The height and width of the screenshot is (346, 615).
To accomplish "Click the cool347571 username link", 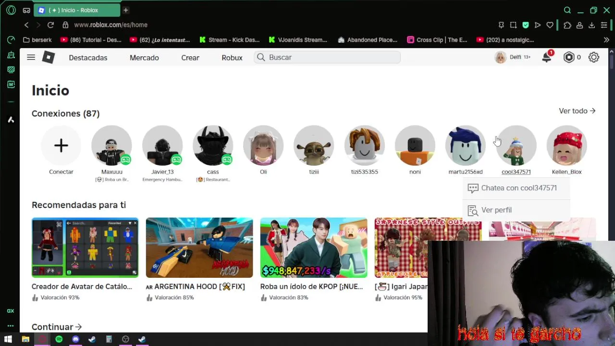I will (516, 172).
